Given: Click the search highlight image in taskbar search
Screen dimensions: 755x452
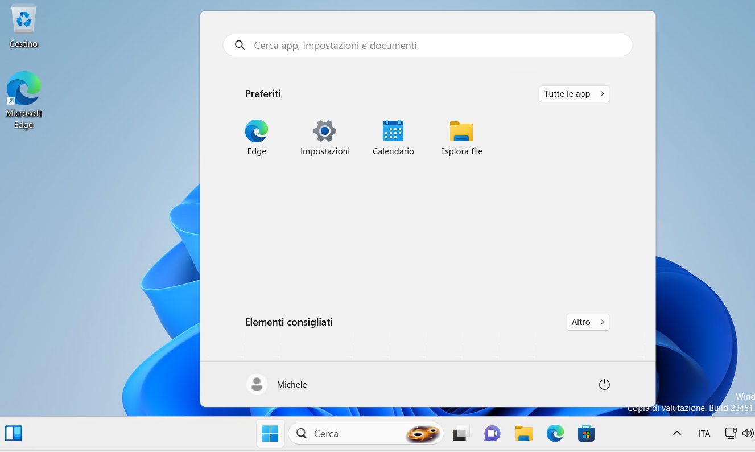Looking at the screenshot, I should pos(423,434).
